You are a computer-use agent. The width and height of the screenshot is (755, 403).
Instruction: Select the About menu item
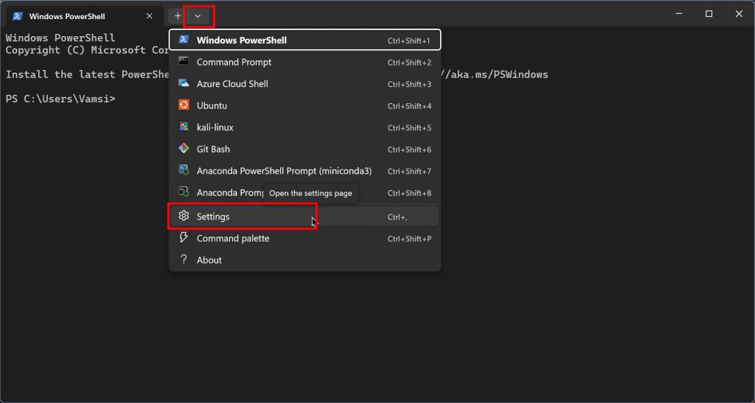pos(209,260)
